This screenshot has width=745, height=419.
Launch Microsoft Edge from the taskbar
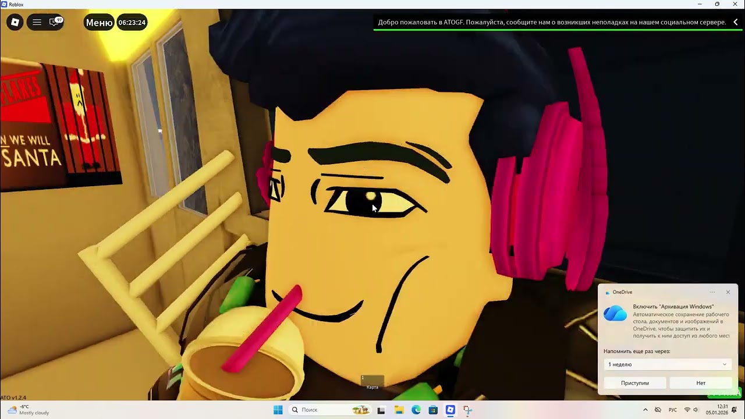416,410
